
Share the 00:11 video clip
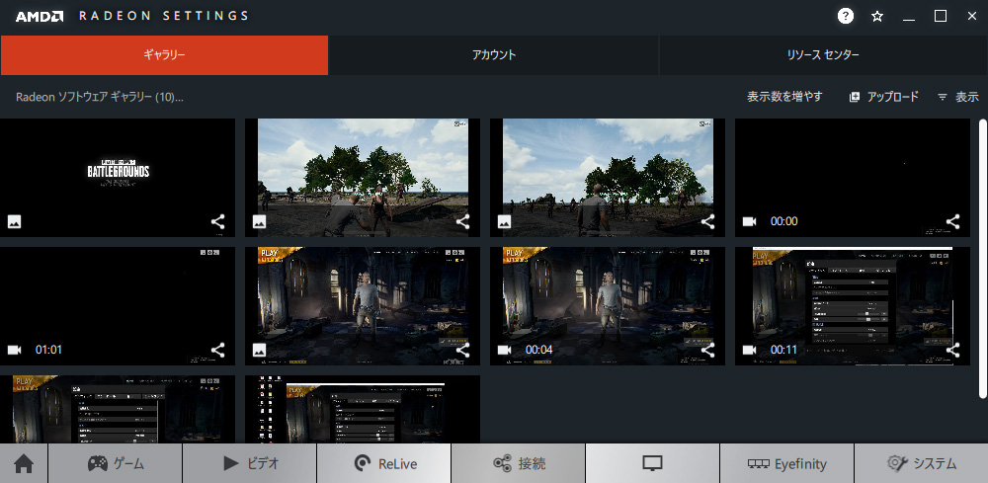coord(952,350)
